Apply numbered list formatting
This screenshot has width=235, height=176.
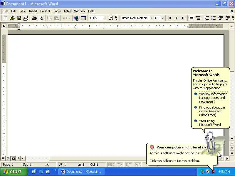point(207,18)
